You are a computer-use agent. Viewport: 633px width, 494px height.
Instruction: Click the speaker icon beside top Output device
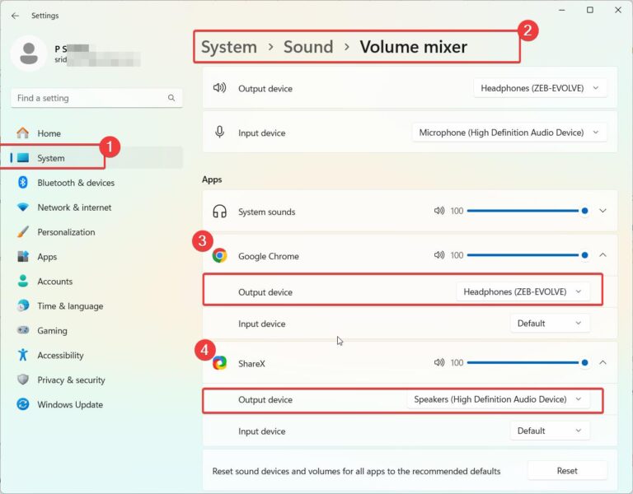pos(219,87)
